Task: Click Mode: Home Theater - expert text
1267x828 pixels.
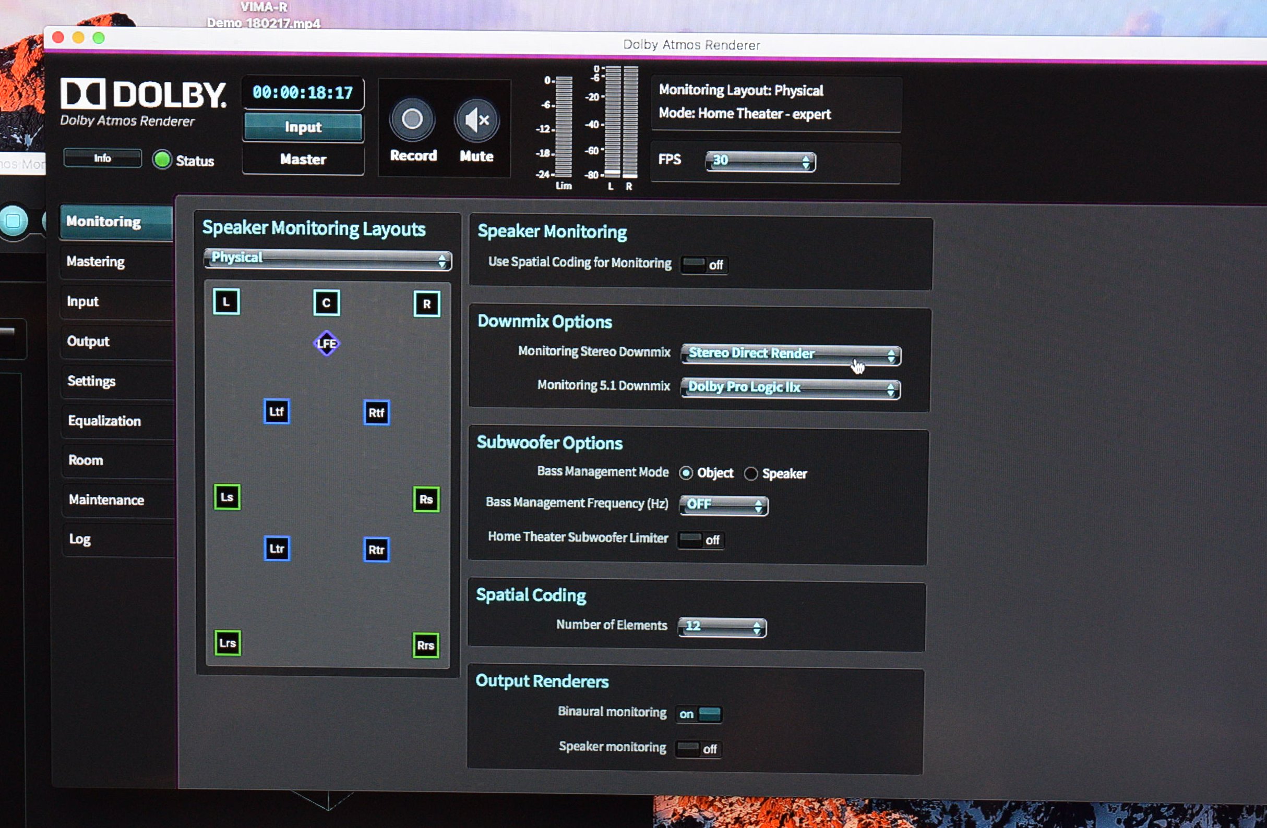Action: click(745, 114)
